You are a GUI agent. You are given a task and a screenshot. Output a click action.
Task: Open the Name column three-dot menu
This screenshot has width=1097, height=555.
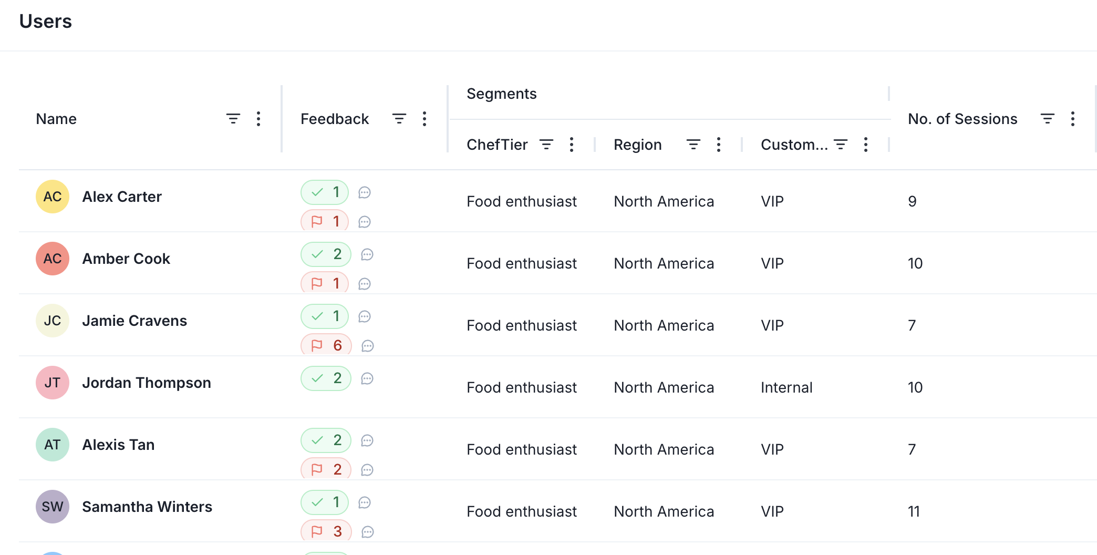coord(258,119)
